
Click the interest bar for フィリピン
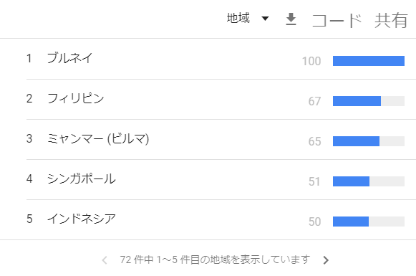click(369, 101)
